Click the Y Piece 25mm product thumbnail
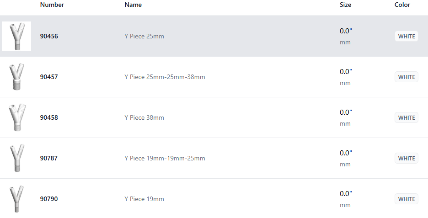Image resolution: width=428 pixels, height=218 pixels. pos(16,36)
